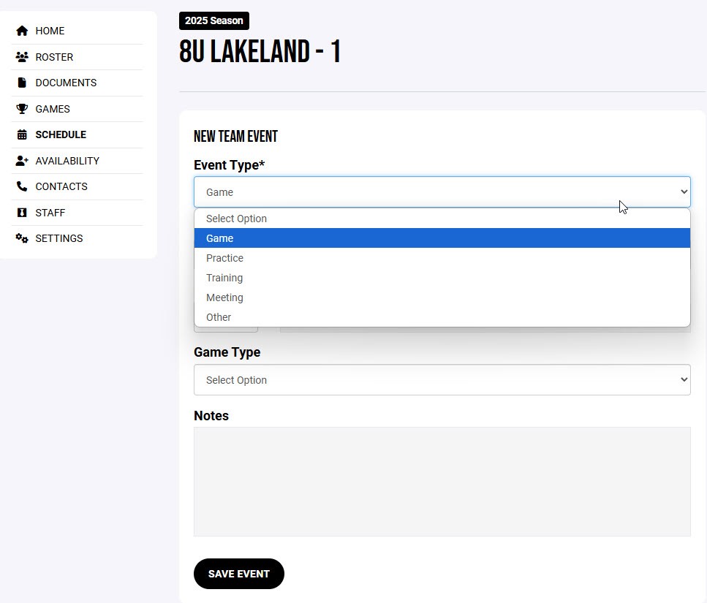The width and height of the screenshot is (707, 603).
Task: Click the Settings gears icon
Action: coord(22,238)
